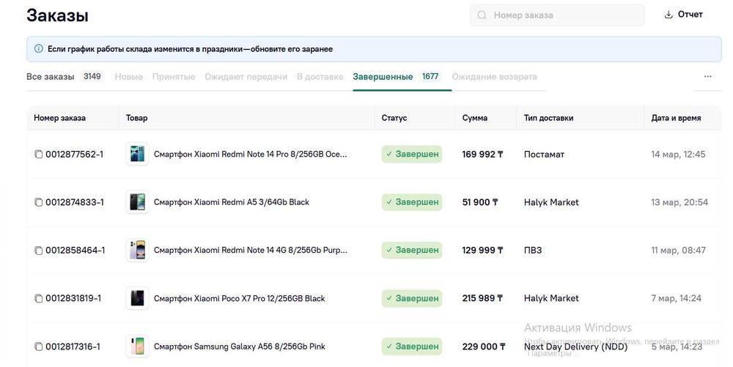Click the Статус column header
The image size is (733, 367).
(394, 118)
